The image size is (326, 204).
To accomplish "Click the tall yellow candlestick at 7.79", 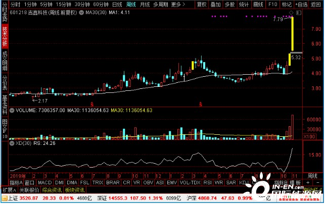I will [292, 34].
